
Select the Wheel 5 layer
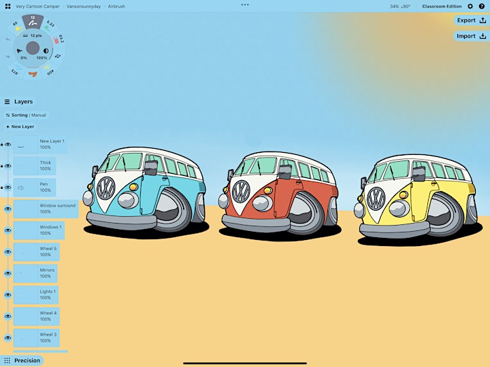pyautogui.click(x=37, y=252)
